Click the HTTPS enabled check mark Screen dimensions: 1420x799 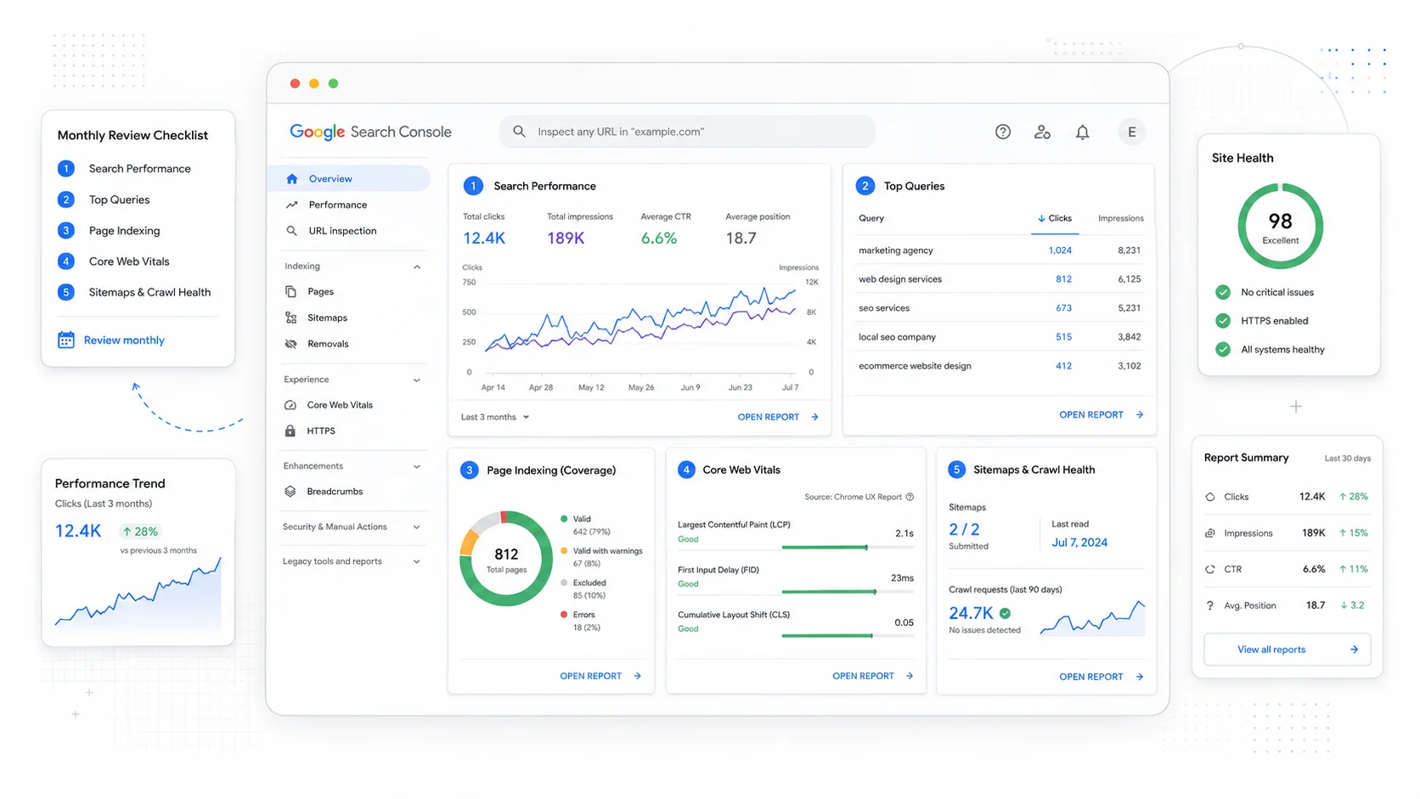tap(1223, 321)
